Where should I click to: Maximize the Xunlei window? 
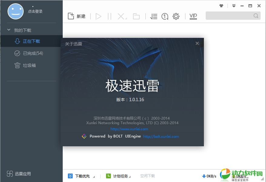tap(250, 6)
